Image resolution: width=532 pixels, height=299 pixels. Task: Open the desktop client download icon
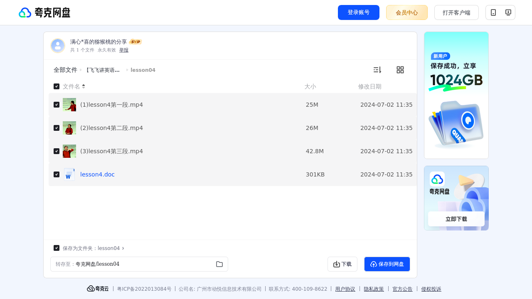tap(508, 12)
